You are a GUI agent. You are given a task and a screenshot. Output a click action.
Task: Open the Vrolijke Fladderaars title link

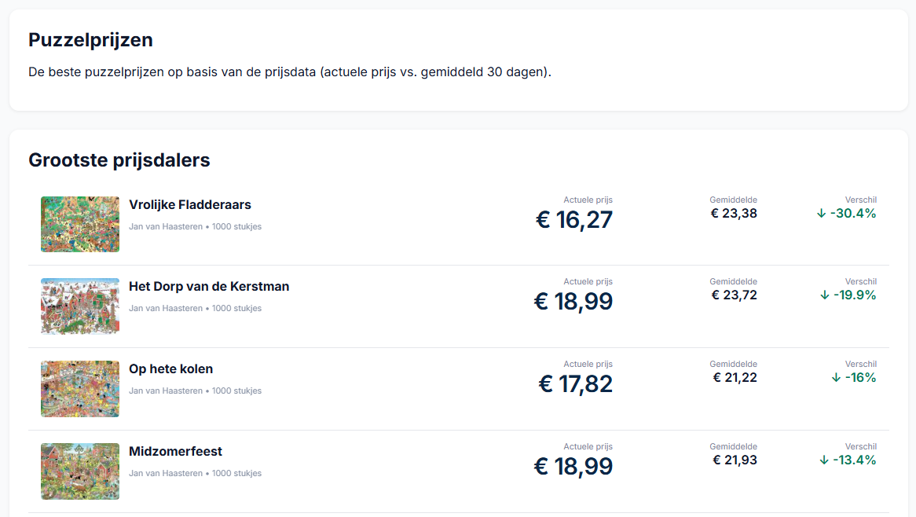(x=190, y=205)
